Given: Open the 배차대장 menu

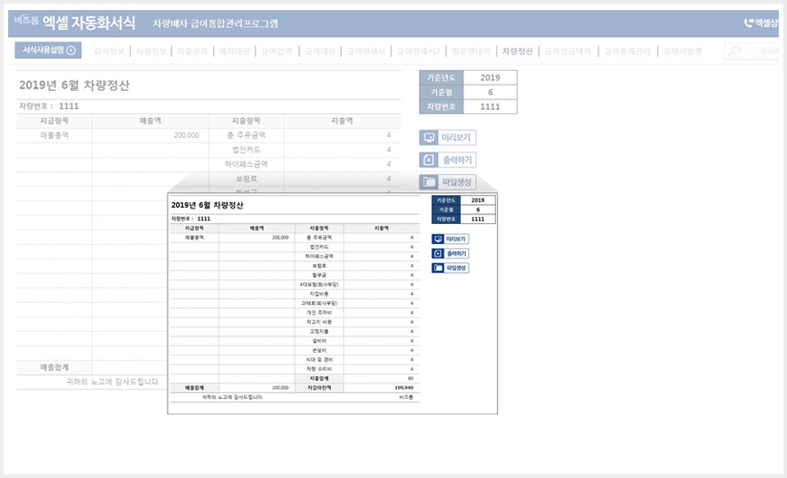Looking at the screenshot, I should coord(235,51).
